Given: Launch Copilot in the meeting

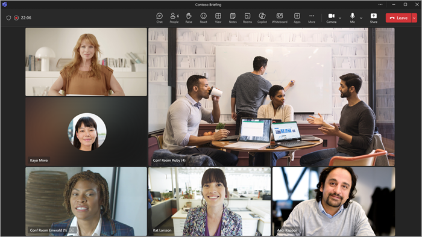Looking at the screenshot, I should click(x=262, y=18).
